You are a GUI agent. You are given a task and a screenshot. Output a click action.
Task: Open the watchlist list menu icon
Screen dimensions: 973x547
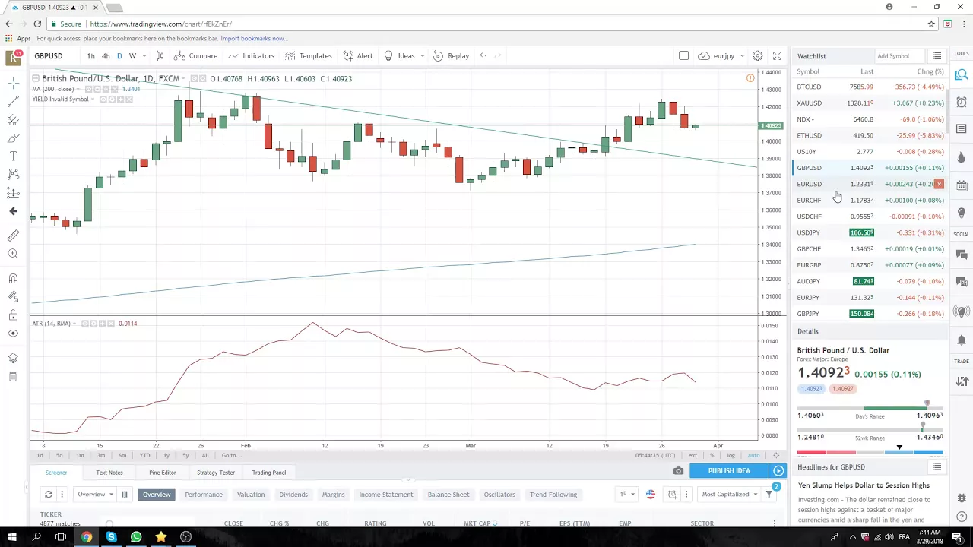937,56
